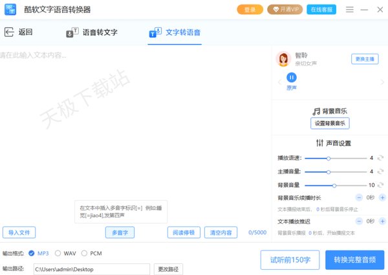Show previous voice style with left chevron

click(279, 82)
